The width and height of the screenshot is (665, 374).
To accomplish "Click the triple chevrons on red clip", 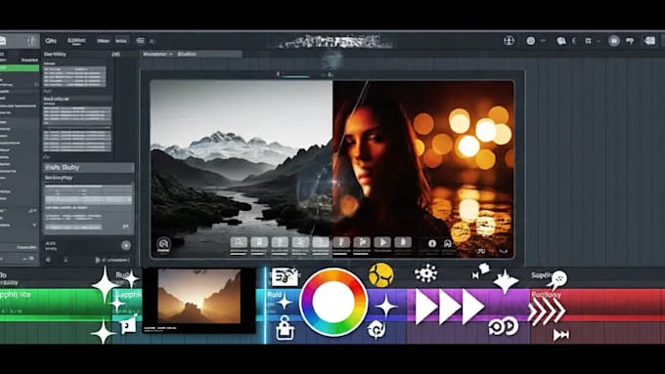I will pyautogui.click(x=547, y=311).
